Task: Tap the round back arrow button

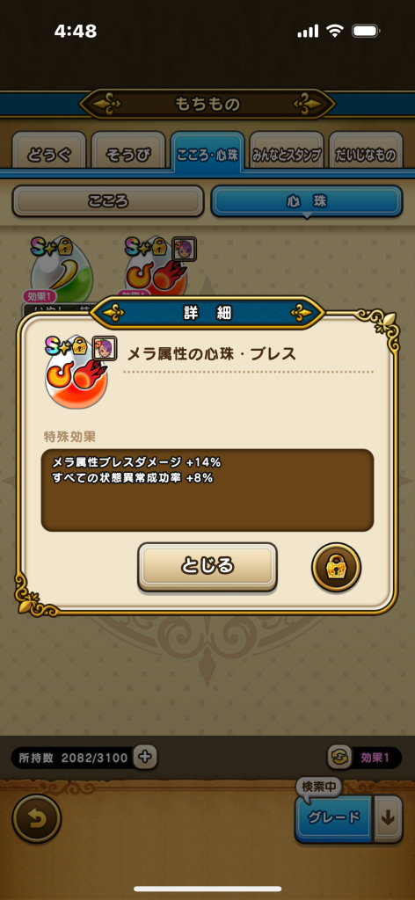Action: [x=37, y=819]
